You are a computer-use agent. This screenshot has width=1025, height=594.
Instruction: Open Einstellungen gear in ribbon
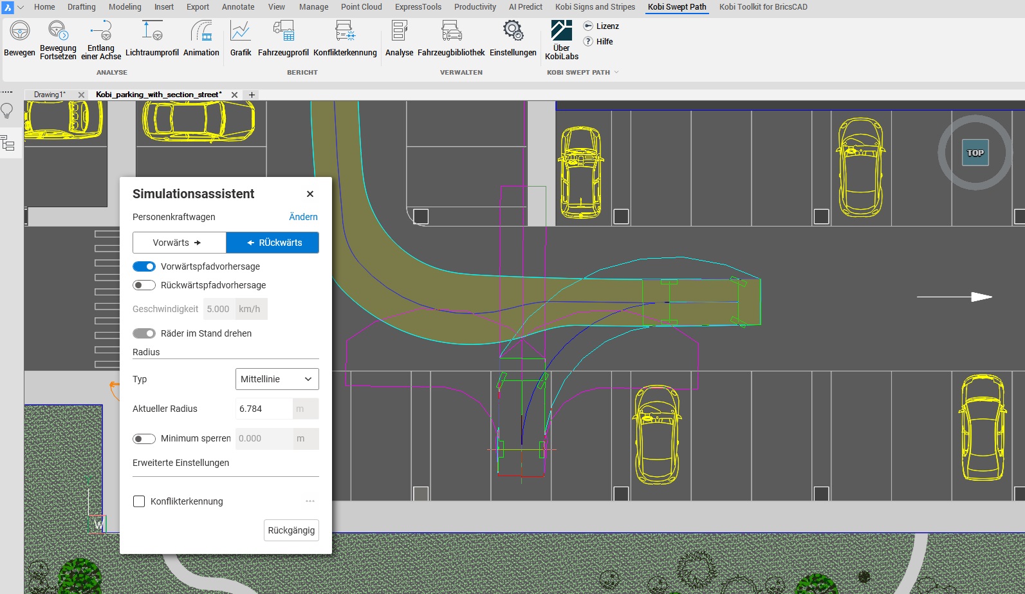tap(513, 39)
